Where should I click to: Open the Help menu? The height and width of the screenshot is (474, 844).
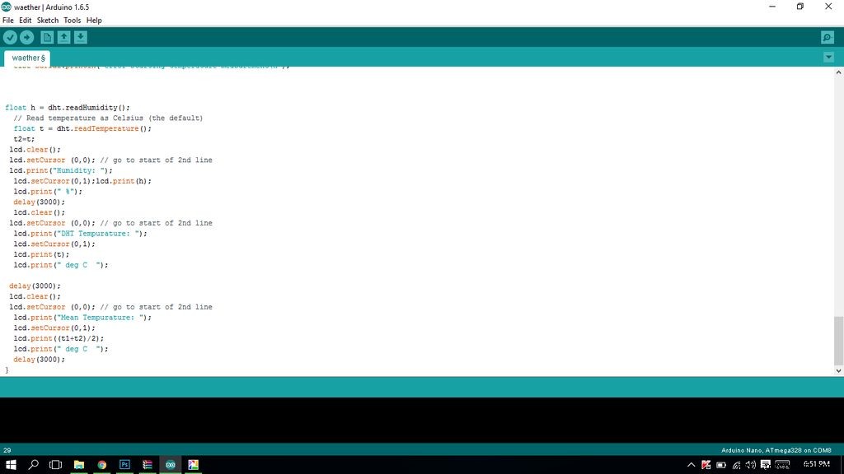[x=94, y=20]
